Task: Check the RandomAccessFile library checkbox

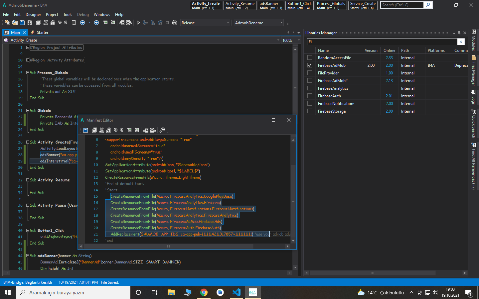Action: click(310, 57)
